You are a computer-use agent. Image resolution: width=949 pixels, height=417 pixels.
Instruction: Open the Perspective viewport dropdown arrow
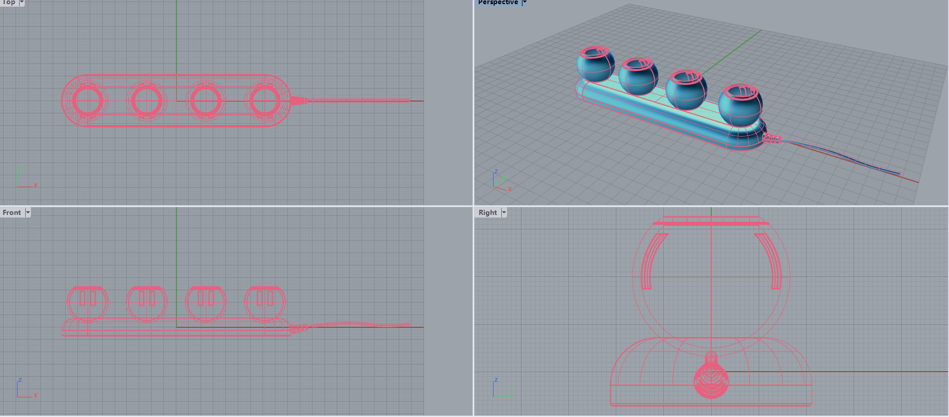point(525,3)
